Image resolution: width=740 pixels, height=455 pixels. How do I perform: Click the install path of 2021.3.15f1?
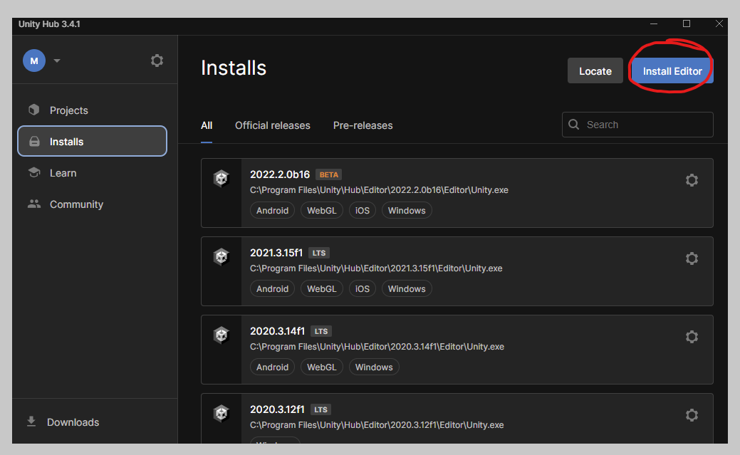376,268
